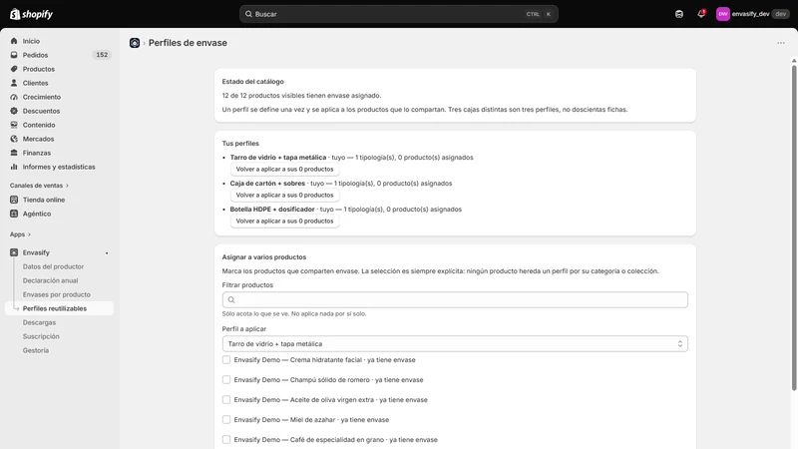
Task: Check Café de especialidad en grano product
Action: coord(226,439)
